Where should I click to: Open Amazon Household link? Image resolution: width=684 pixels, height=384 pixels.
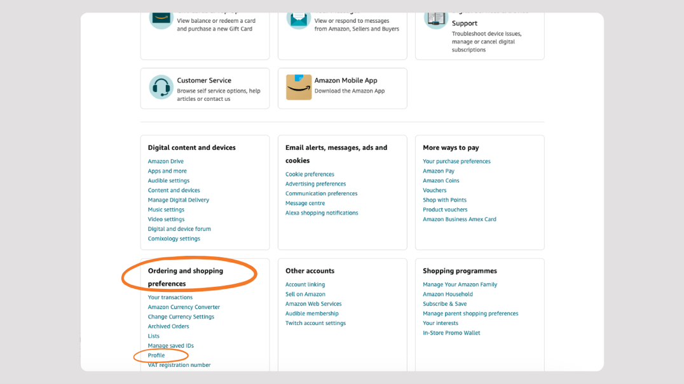(448, 294)
